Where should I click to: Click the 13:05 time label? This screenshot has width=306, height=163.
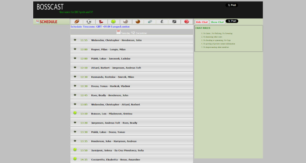(x=84, y=104)
